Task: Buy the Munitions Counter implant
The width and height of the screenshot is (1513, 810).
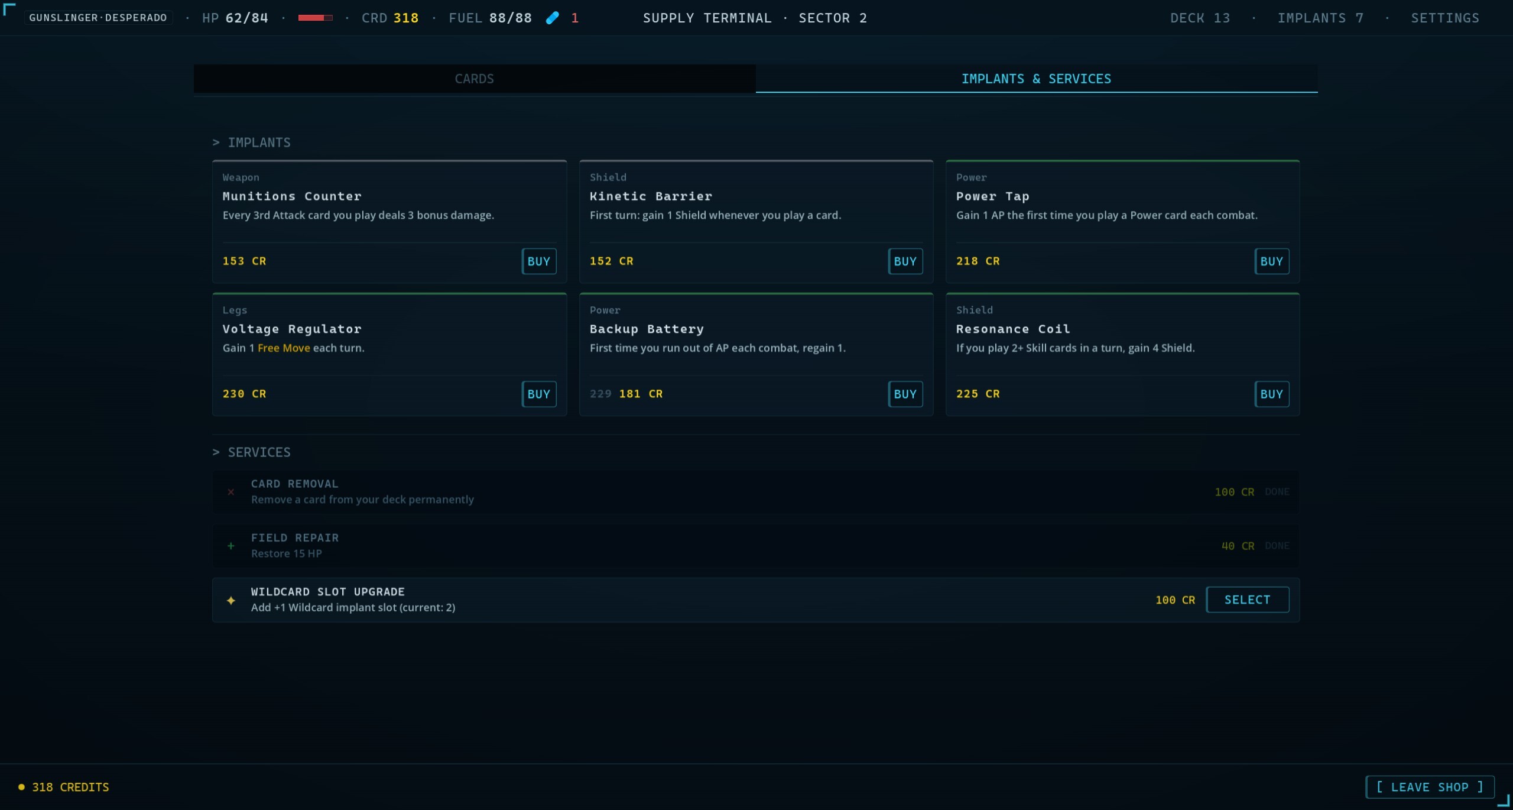Action: 538,261
